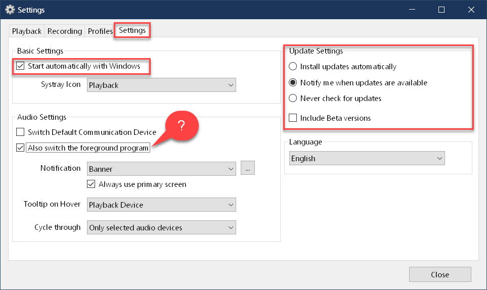
Task: Go to the Profiles tab
Action: [x=100, y=31]
